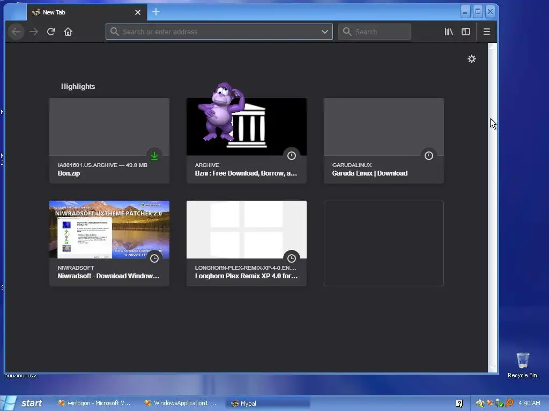
Task: Focus the Search box in the toolbar
Action: pos(375,32)
